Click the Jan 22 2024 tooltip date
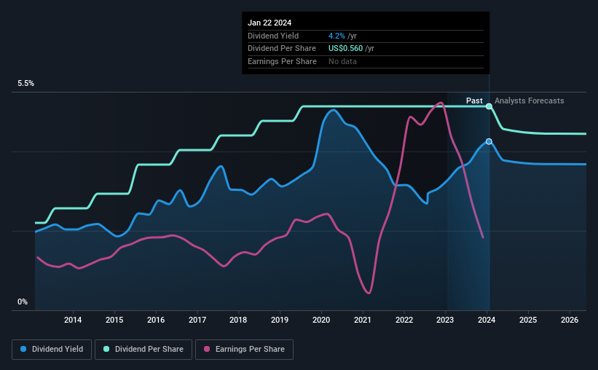Viewport: 598px width, 370px height. [x=270, y=23]
